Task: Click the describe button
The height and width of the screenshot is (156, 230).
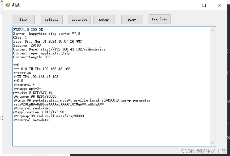Action: coord(79,19)
